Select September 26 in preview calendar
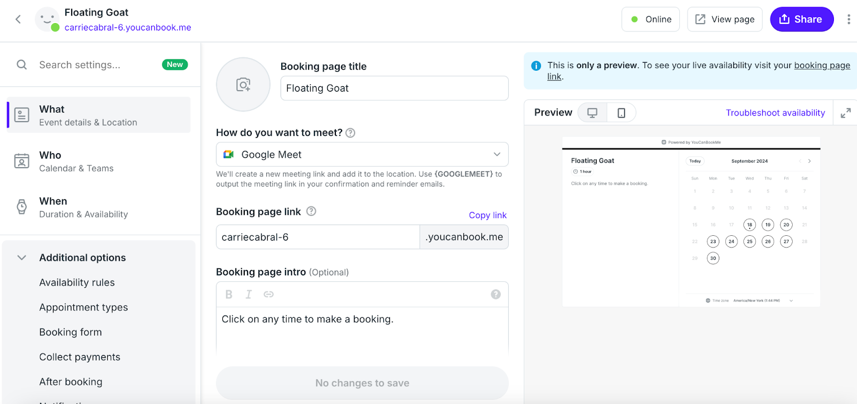The width and height of the screenshot is (857, 404). click(768, 242)
